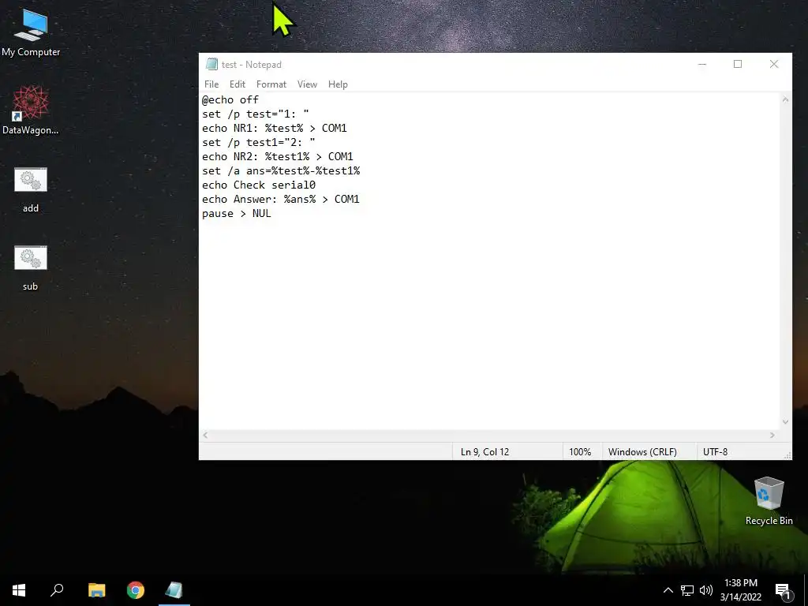Click the 'echo Answer: %ans% > COM1' line

280,199
